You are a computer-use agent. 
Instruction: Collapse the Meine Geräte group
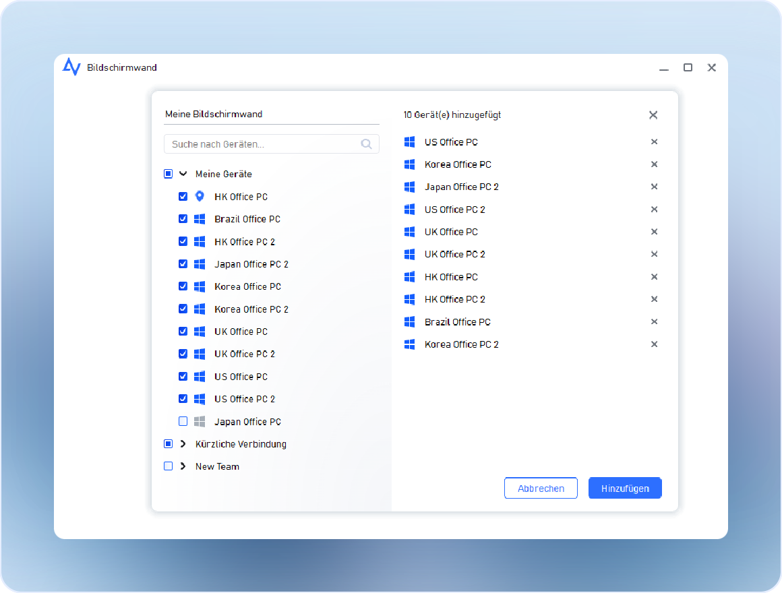(183, 174)
